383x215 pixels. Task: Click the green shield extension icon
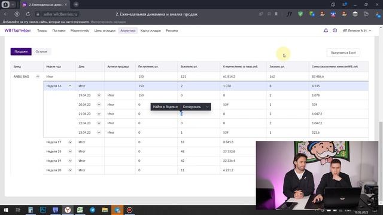pyautogui.click(x=300, y=14)
